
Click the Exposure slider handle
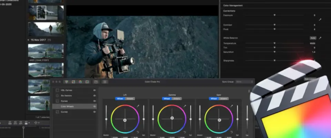[274, 15]
